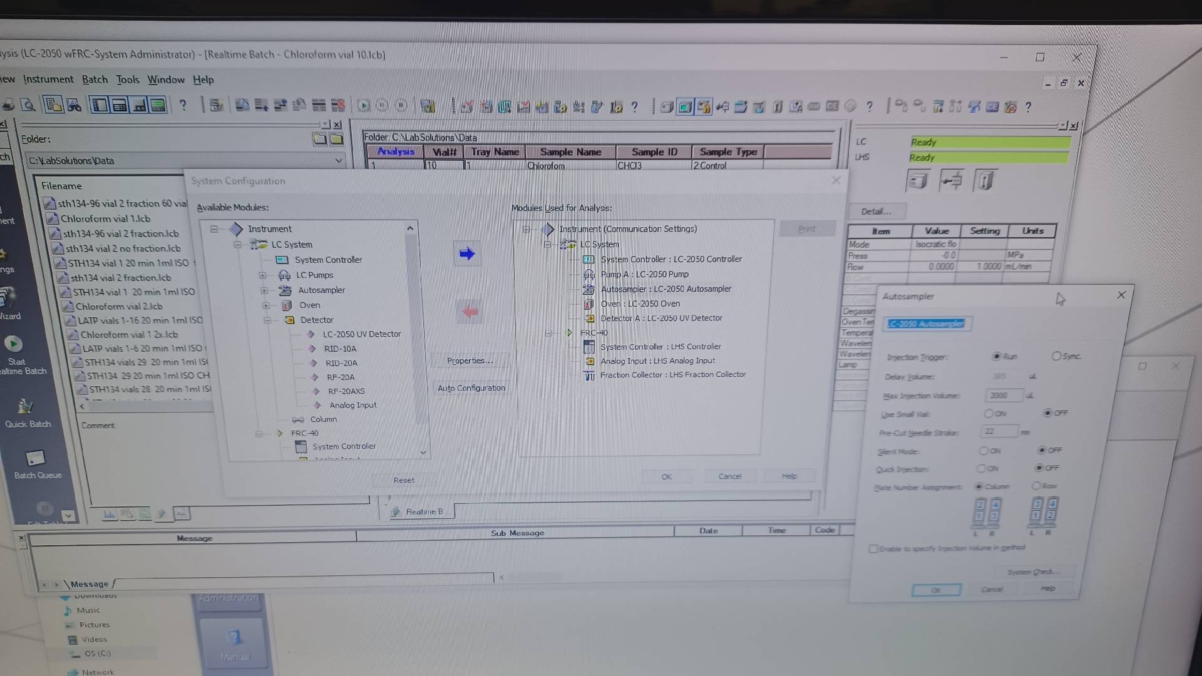Select RID-10A detector module
This screenshot has height=676, width=1202.
(340, 349)
